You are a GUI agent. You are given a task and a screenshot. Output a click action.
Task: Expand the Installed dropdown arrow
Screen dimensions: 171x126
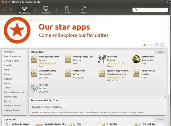click(x=56, y=10)
